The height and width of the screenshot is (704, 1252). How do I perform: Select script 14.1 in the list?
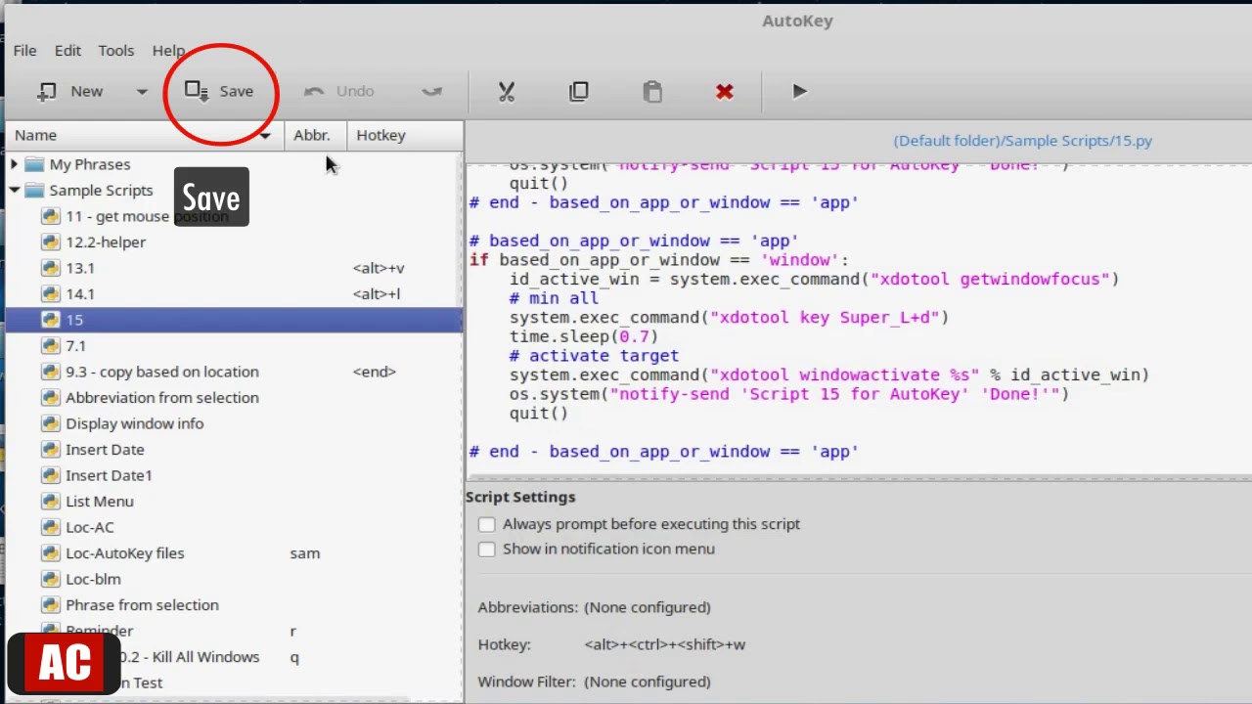80,294
